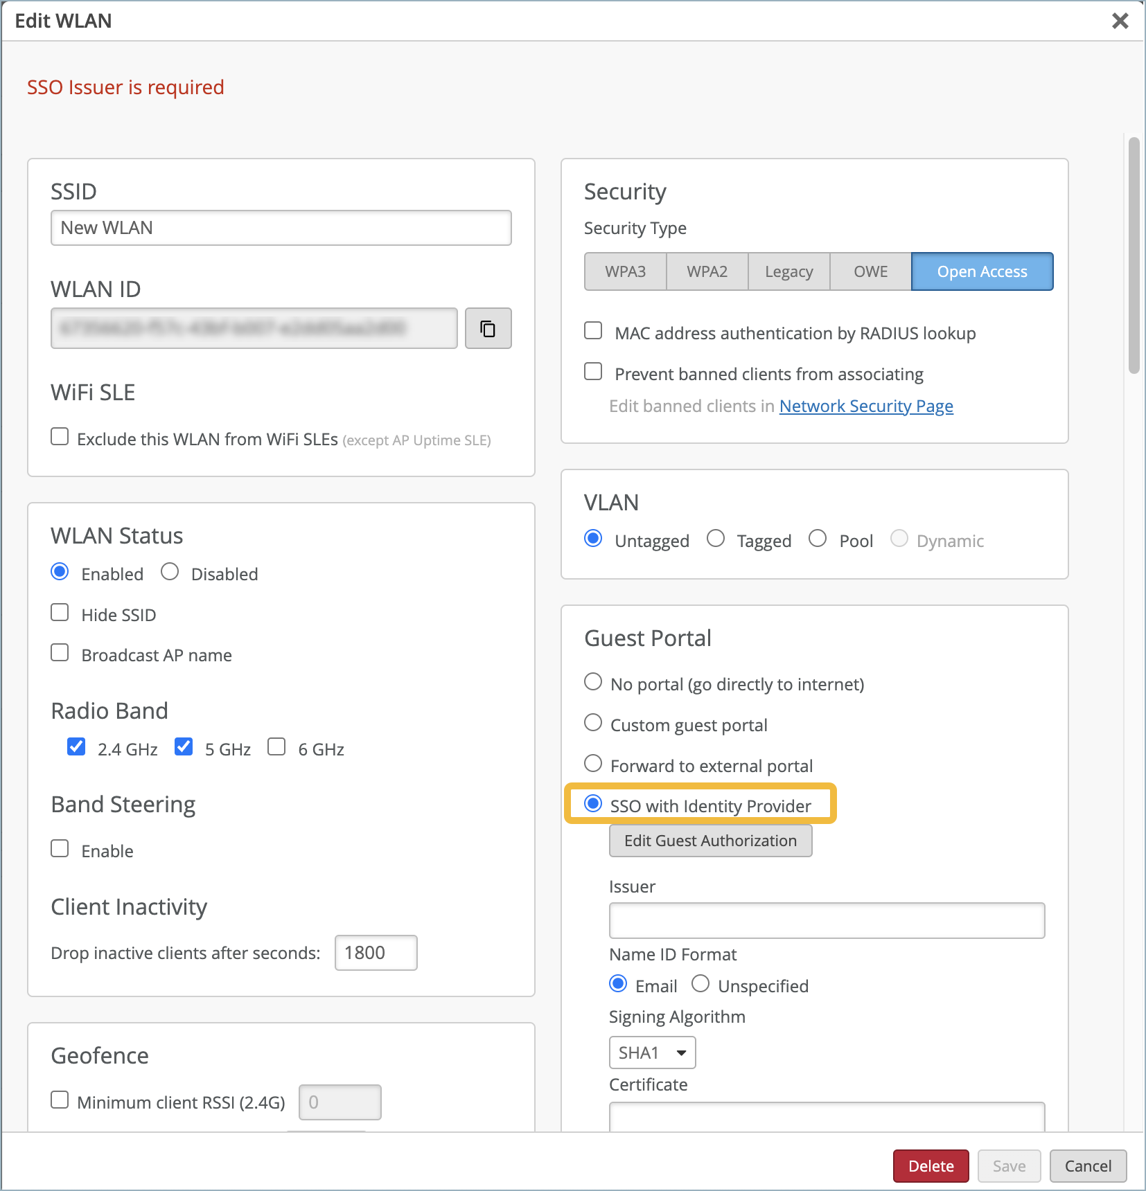
Task: Enable MAC address authentication by RADIUS lookup
Action: tap(593, 331)
